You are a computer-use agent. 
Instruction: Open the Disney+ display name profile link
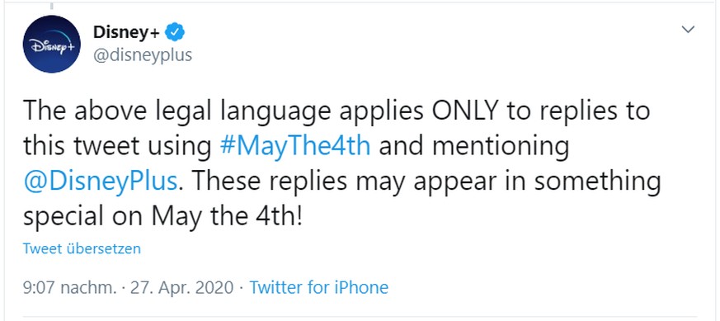point(126,33)
